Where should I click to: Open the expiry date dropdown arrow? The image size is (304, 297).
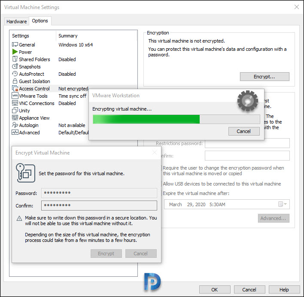[285, 204]
